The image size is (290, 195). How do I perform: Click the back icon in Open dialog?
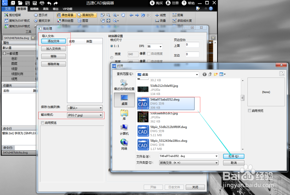point(204,74)
